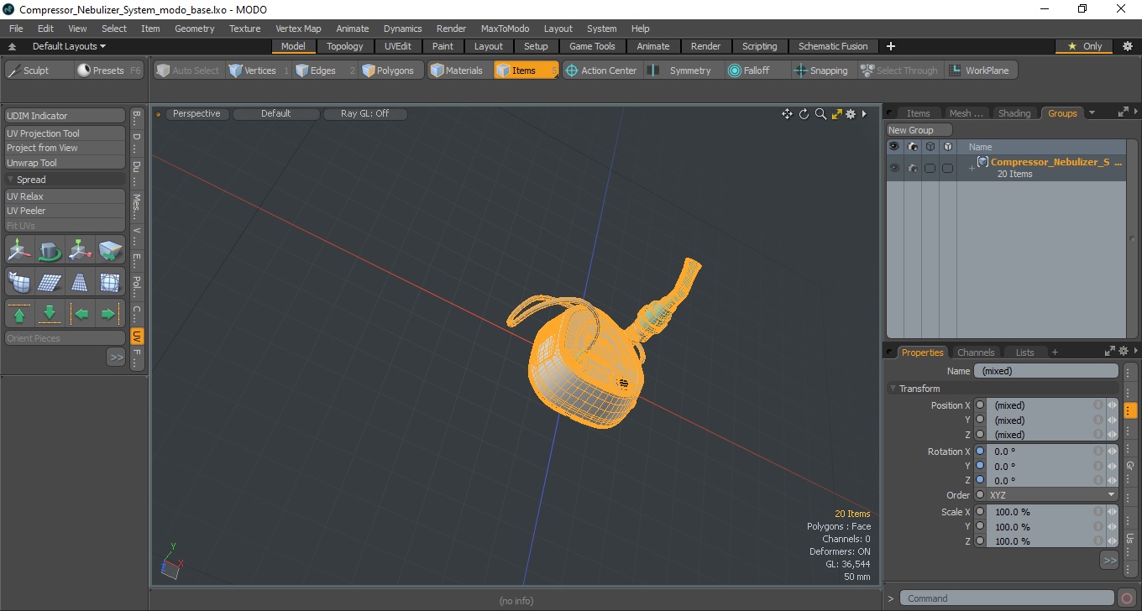The width and height of the screenshot is (1142, 611).
Task: Click the UDIM Indicator button
Action: point(65,116)
